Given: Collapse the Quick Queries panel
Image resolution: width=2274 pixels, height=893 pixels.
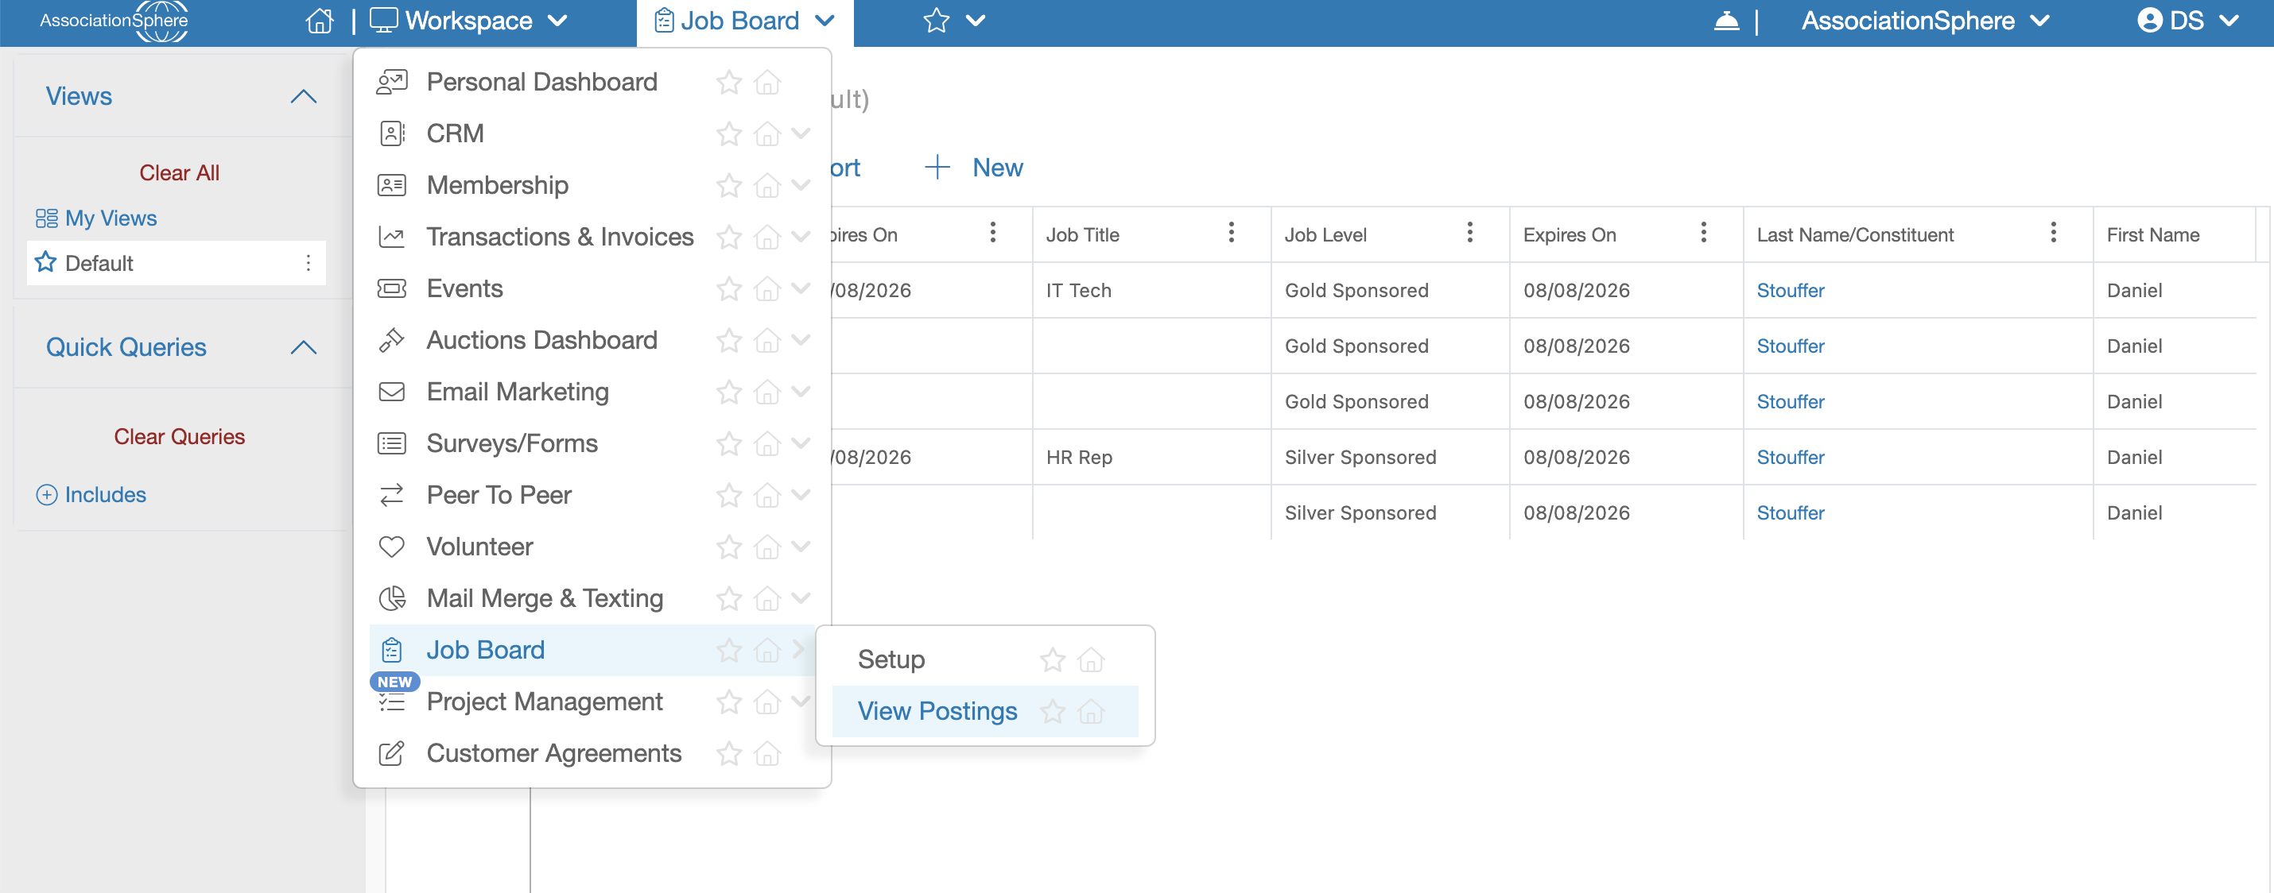Looking at the screenshot, I should [303, 346].
